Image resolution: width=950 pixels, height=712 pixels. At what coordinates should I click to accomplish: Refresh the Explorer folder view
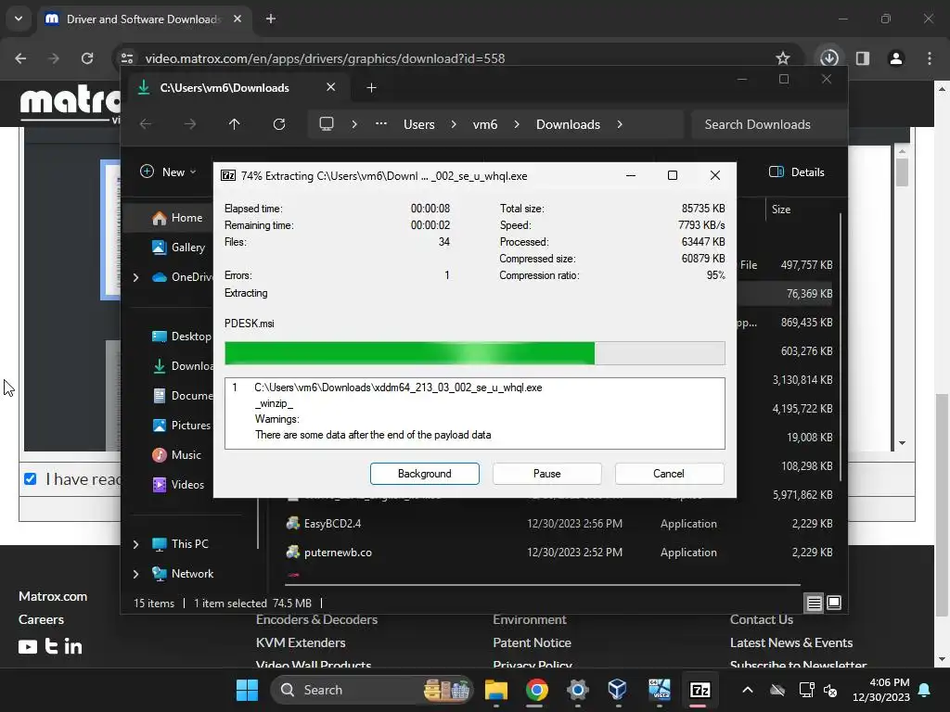point(278,124)
